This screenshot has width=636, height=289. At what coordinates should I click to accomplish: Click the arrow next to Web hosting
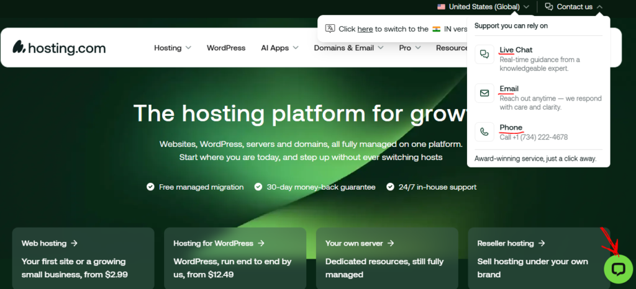click(x=74, y=243)
